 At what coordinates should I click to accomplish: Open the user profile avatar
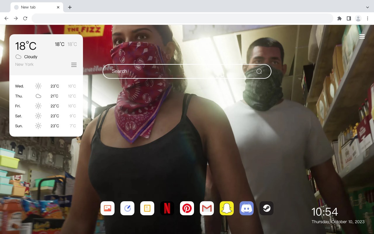358,18
